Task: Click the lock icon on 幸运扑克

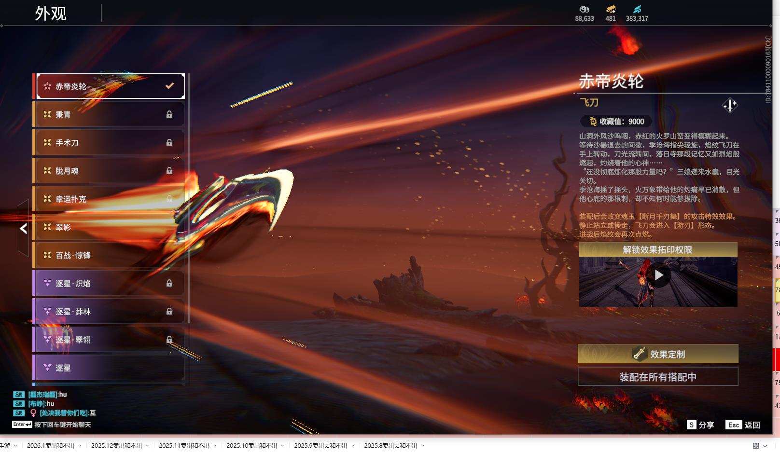Action: 169,199
